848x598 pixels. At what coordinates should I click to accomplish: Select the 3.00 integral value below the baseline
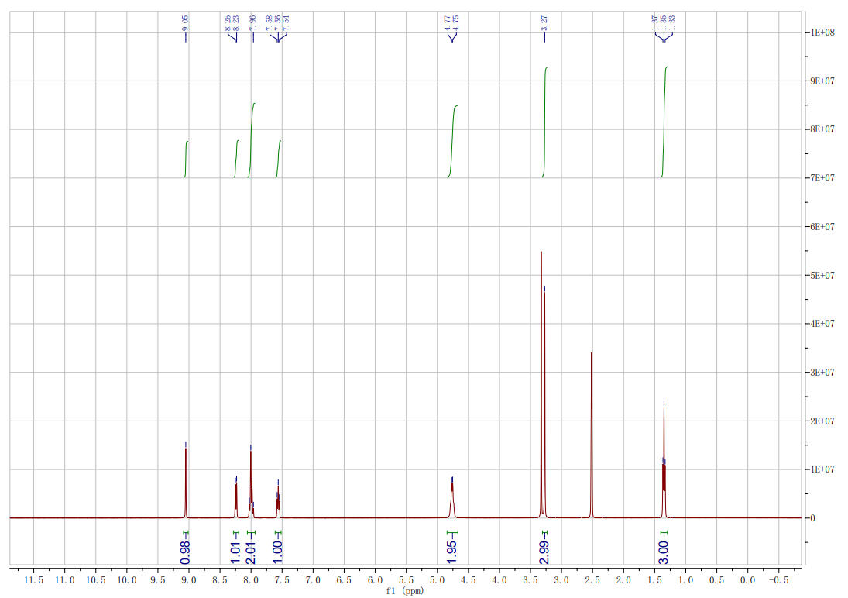(664, 552)
